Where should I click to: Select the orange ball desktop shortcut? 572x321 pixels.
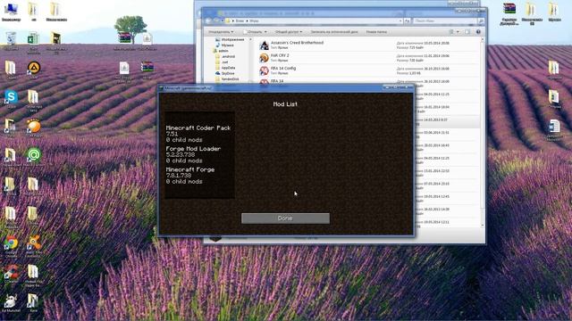34,128
